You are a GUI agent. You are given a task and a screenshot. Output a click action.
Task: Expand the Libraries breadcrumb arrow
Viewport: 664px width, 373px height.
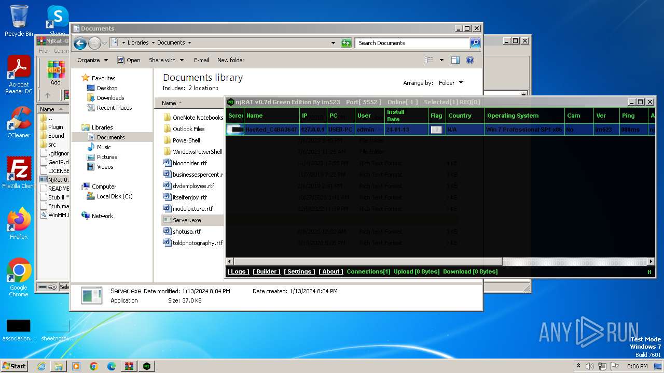(153, 43)
